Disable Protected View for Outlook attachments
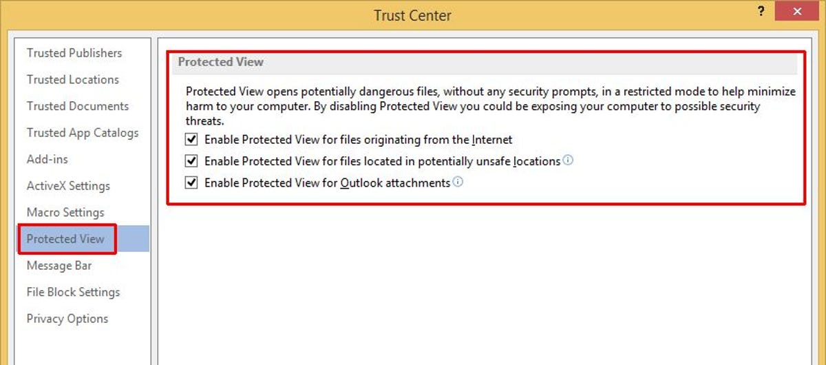826x365 pixels. coord(192,183)
